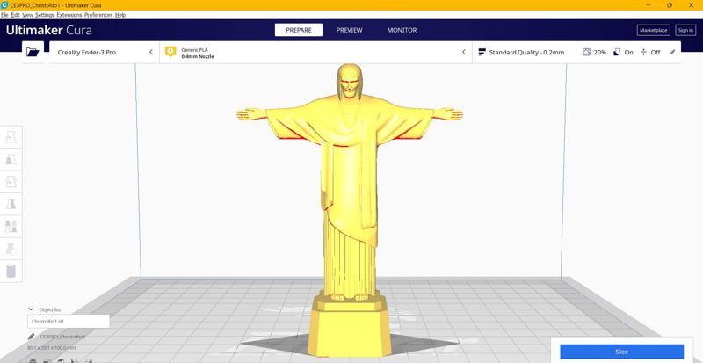Open the Settings menu
The width and height of the screenshot is (703, 363).
45,15
